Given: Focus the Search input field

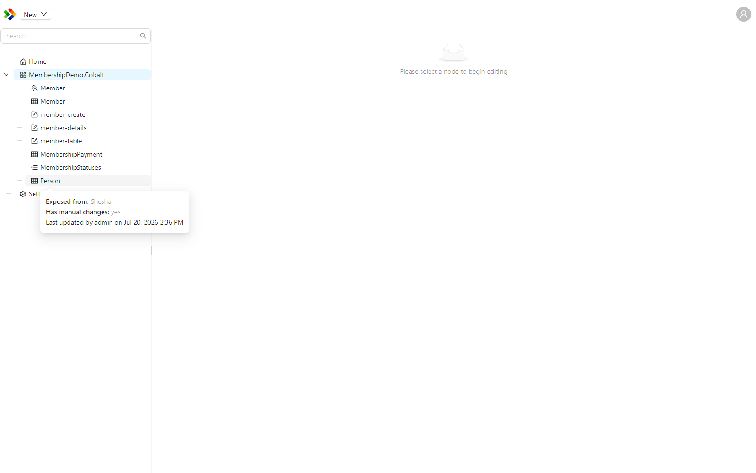Looking at the screenshot, I should 68,36.
